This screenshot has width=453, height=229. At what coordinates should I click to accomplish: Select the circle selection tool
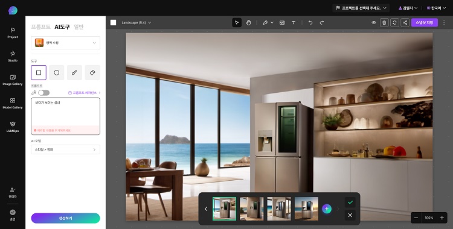coord(57,73)
